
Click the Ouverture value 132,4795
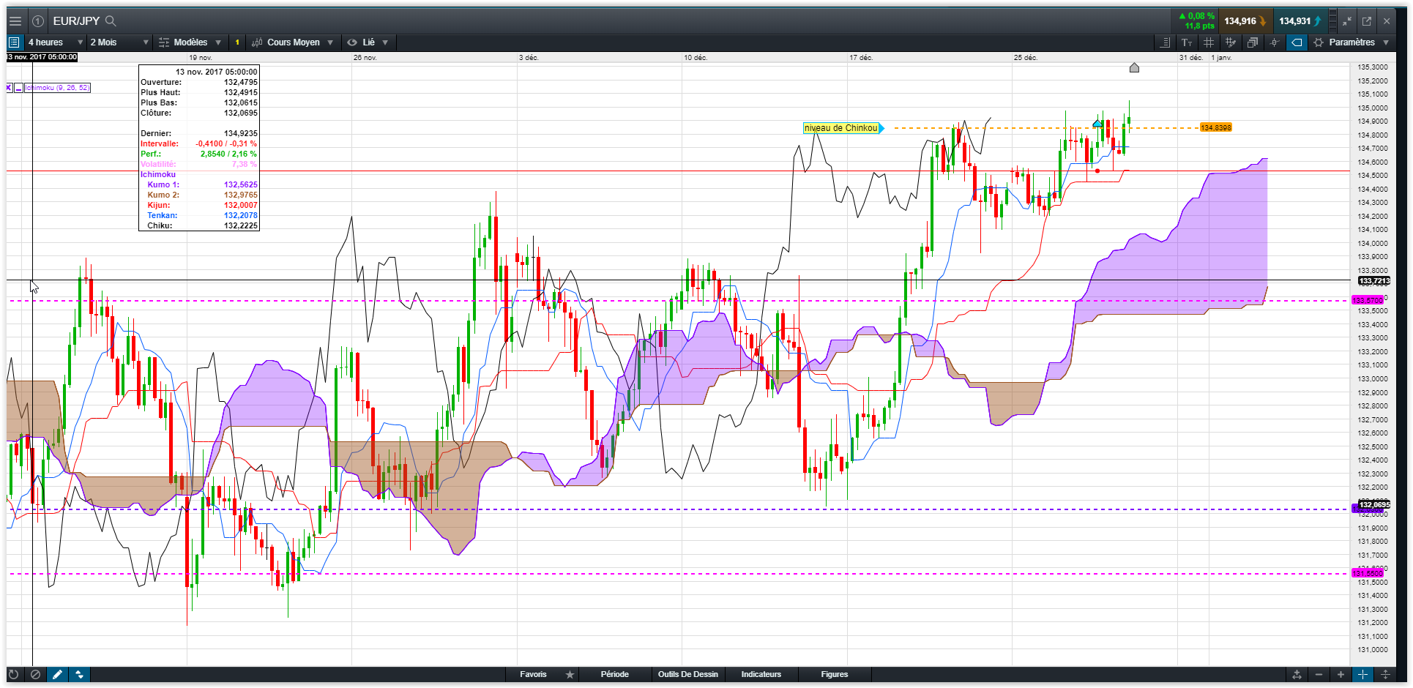pyautogui.click(x=241, y=82)
